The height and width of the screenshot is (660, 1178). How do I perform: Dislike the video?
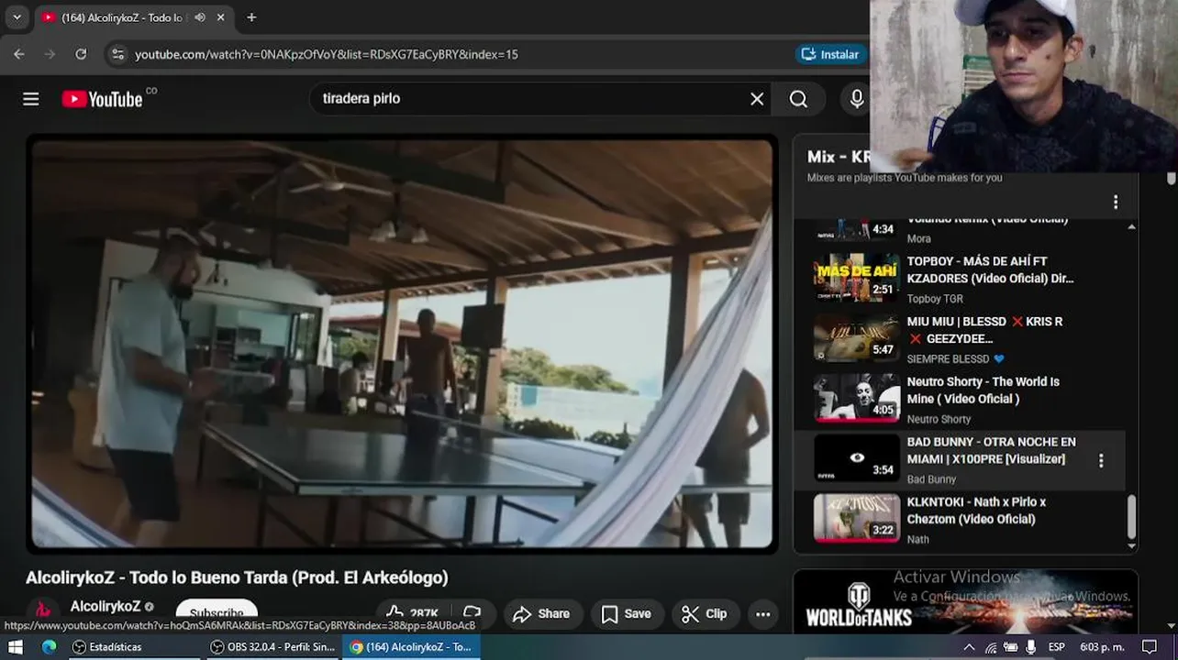[472, 613]
